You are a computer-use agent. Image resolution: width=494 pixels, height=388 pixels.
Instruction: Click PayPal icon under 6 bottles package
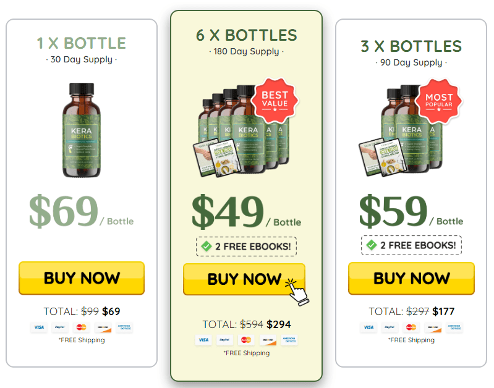224,340
